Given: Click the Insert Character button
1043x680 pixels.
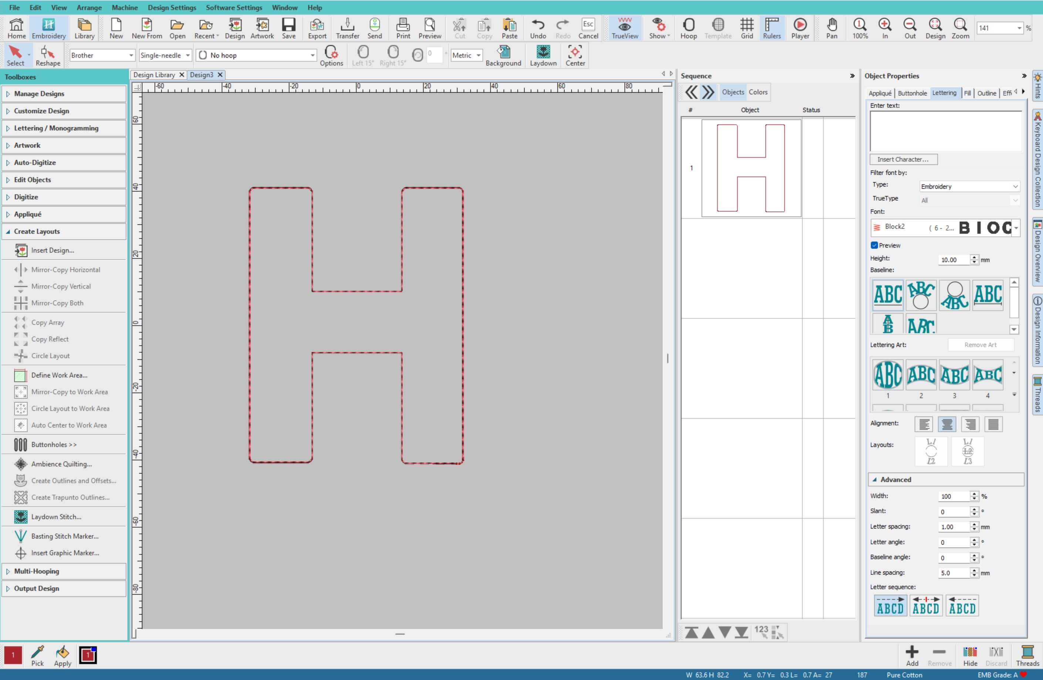Looking at the screenshot, I should point(903,159).
